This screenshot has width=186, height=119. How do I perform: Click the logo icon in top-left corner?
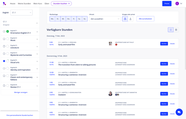4,3
